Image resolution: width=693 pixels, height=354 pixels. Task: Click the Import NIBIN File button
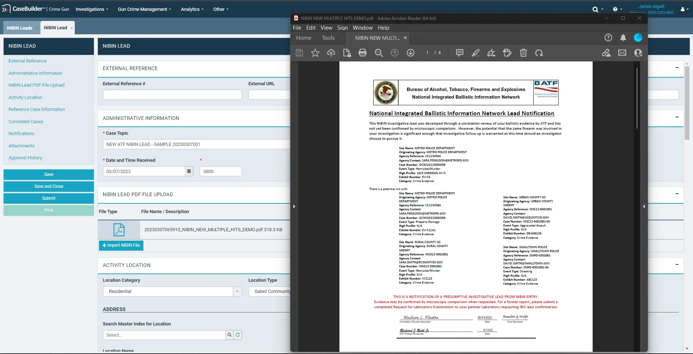[x=121, y=245]
